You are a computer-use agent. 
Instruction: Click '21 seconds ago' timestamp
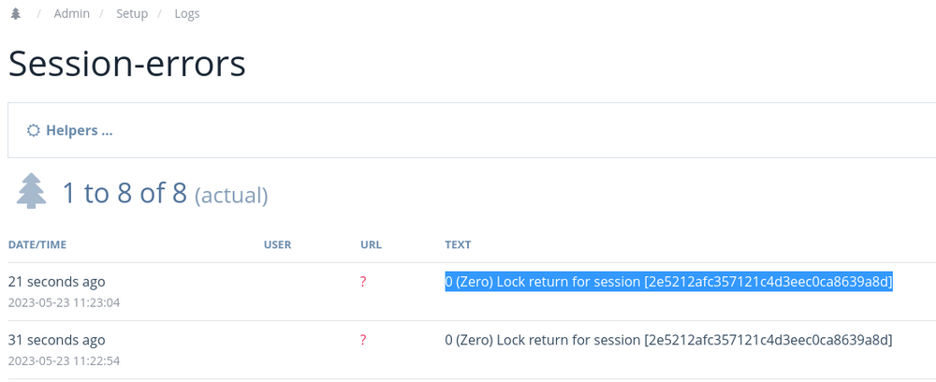56,282
